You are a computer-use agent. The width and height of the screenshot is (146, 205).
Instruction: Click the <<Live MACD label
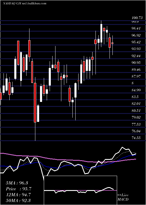123,197
